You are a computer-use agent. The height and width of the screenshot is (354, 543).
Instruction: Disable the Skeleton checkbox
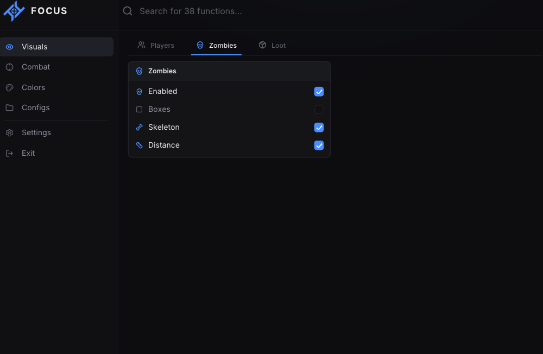pyautogui.click(x=319, y=128)
